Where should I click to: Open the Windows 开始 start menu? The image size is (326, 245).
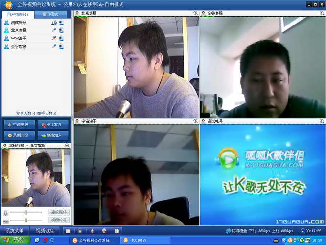tap(15, 240)
